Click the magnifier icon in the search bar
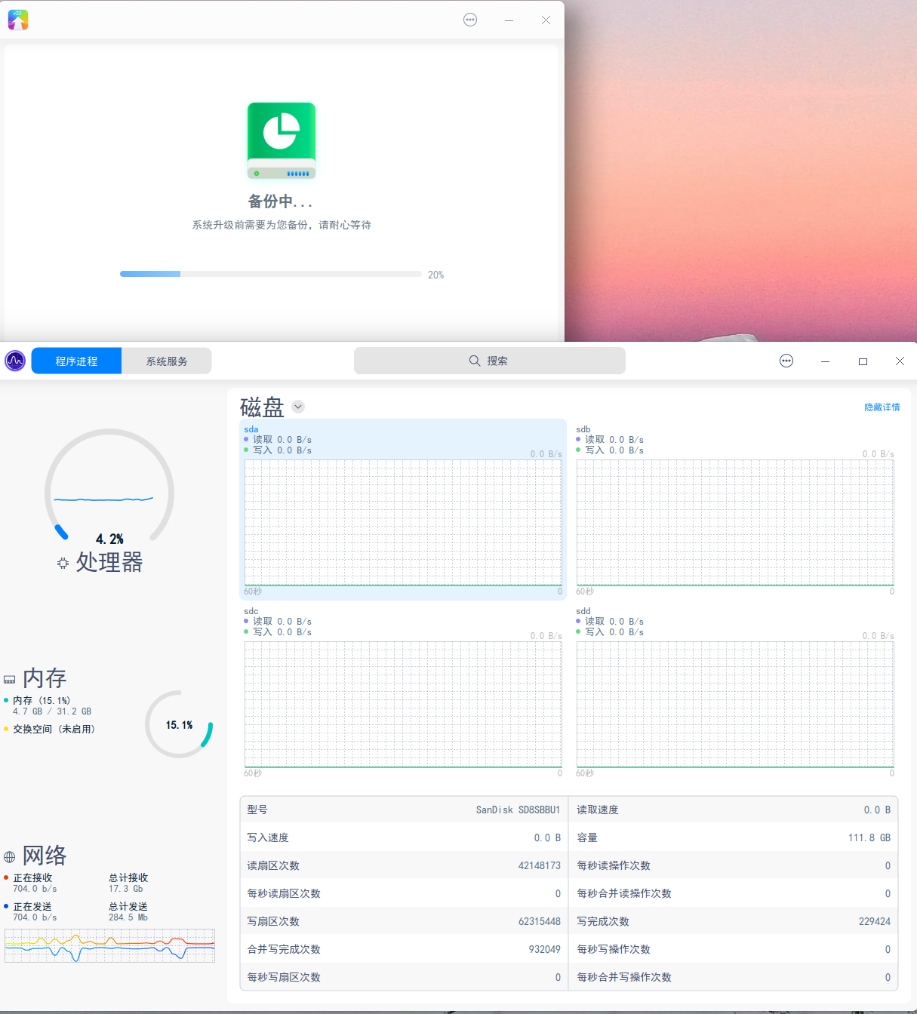Viewport: 917px width, 1014px height. point(473,361)
